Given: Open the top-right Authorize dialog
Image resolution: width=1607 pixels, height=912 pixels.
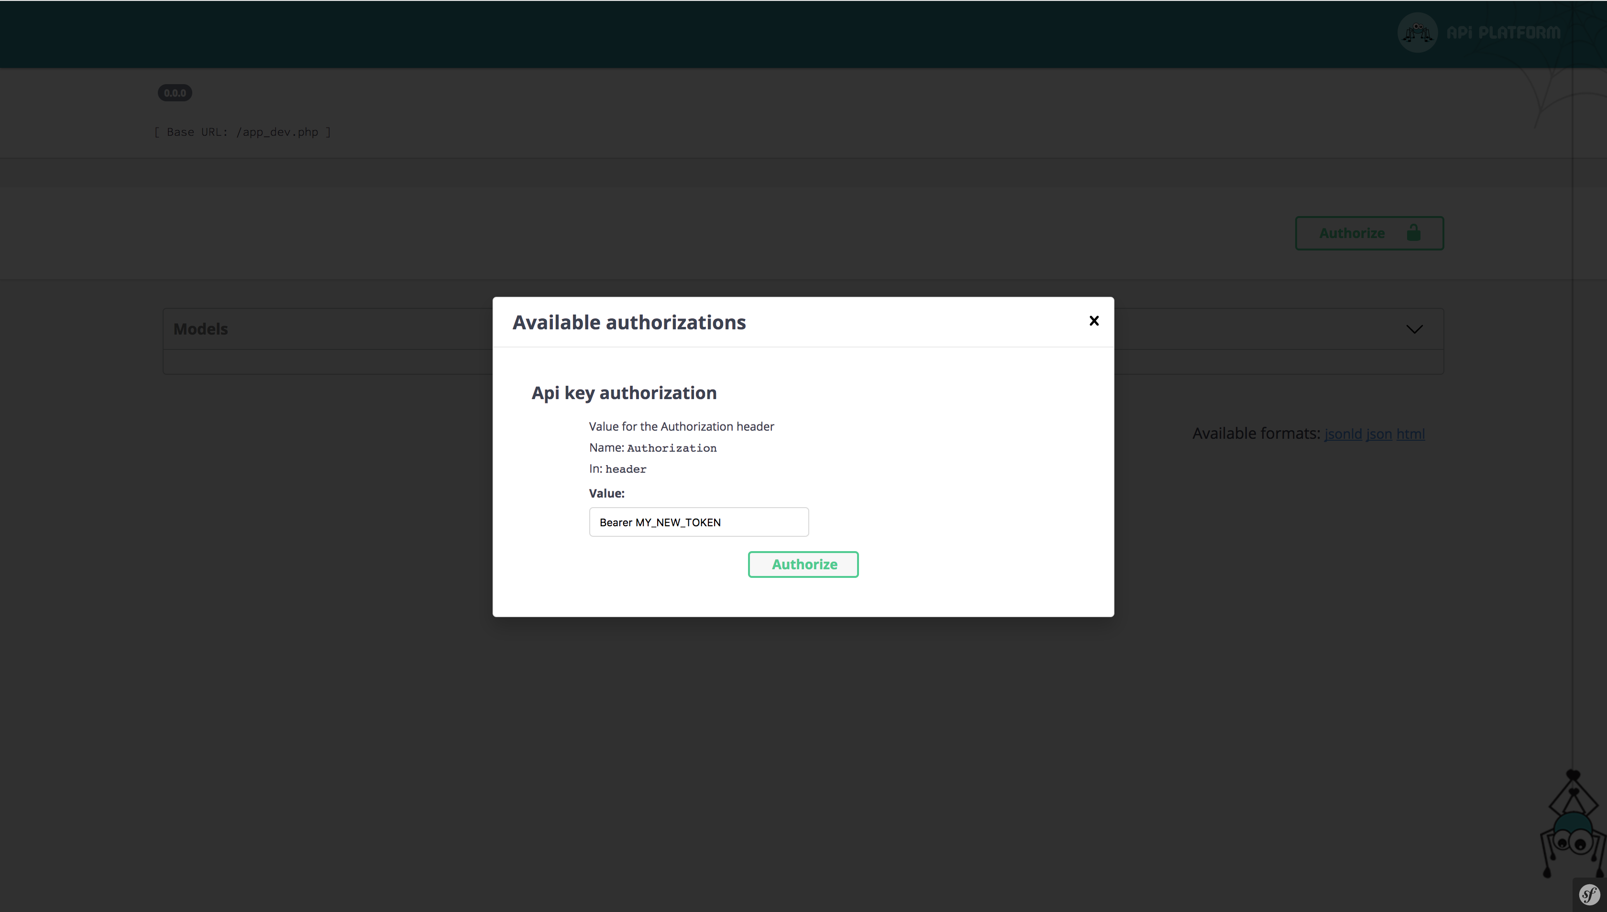Looking at the screenshot, I should coord(1368,232).
